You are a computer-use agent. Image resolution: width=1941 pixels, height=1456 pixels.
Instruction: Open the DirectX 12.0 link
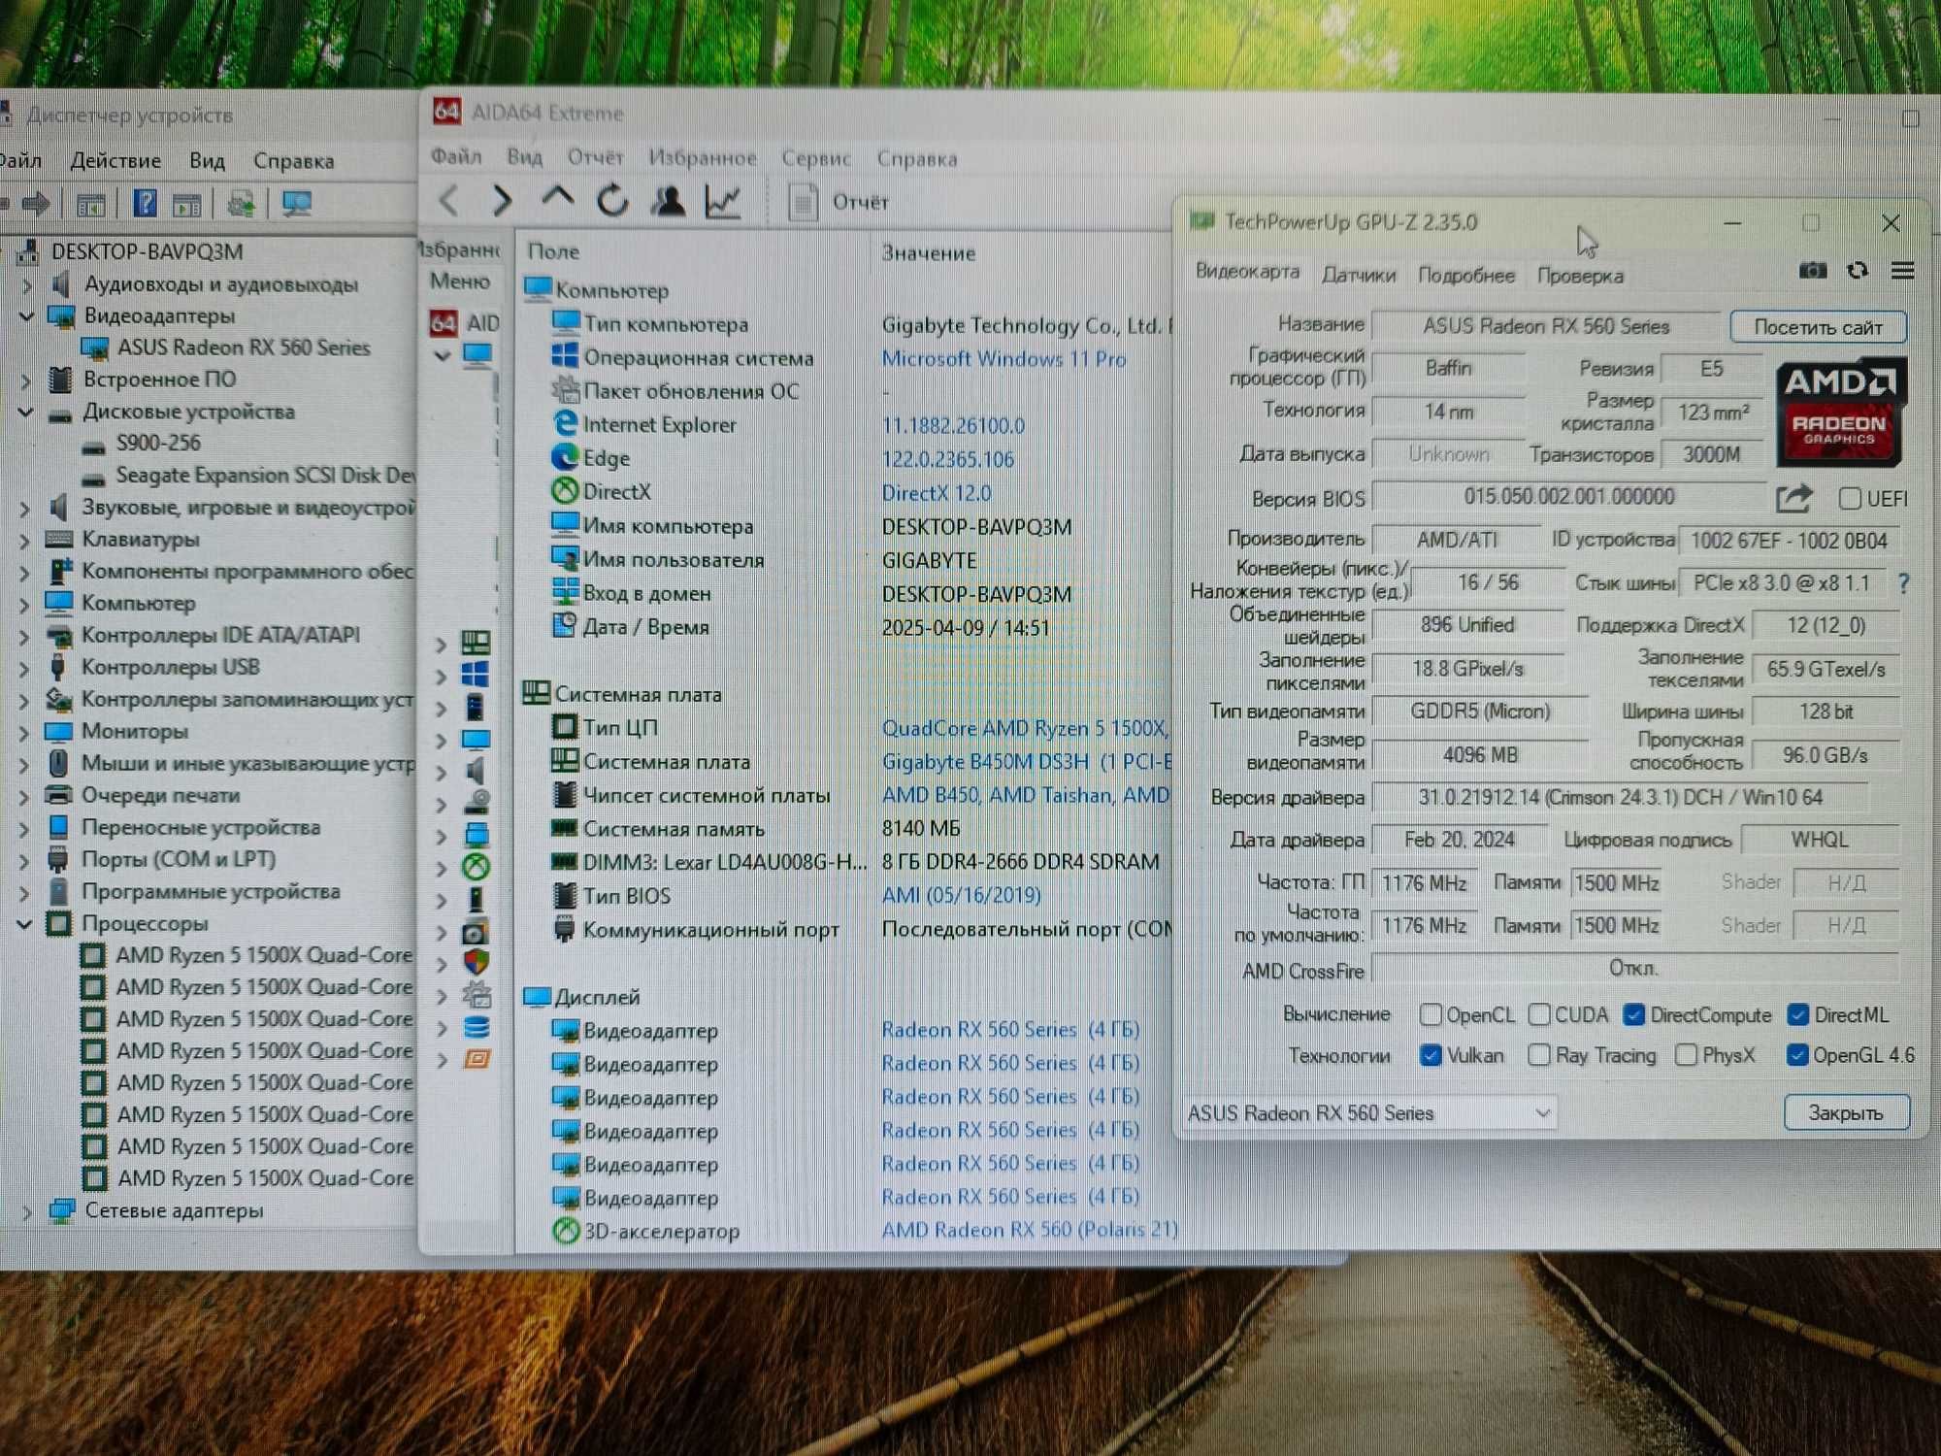tap(937, 493)
